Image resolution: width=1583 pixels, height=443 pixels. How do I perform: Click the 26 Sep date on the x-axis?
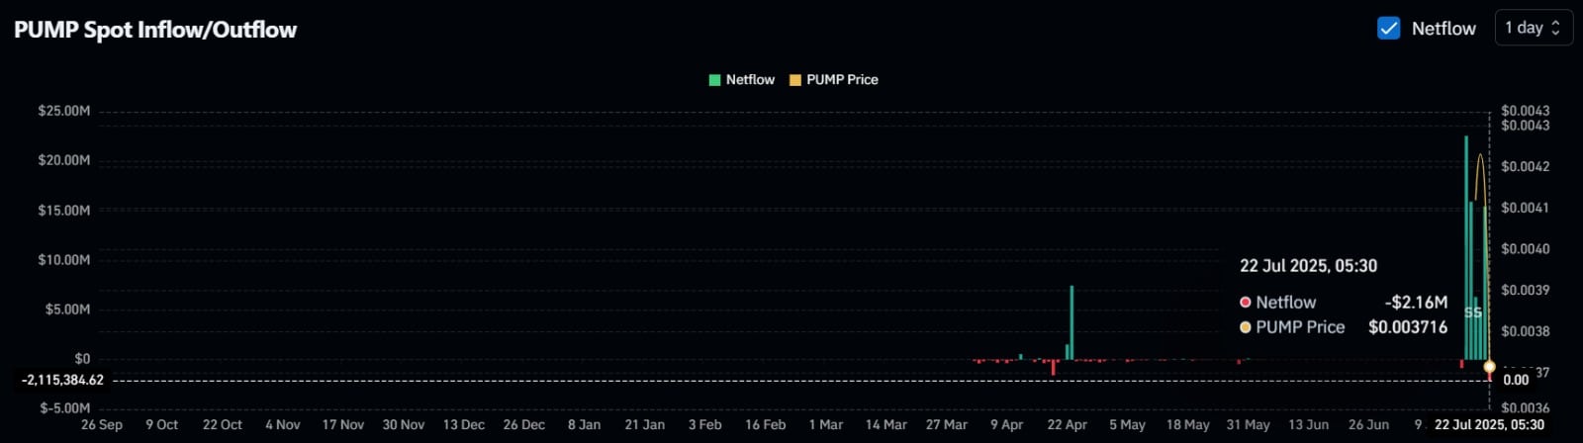click(x=102, y=425)
